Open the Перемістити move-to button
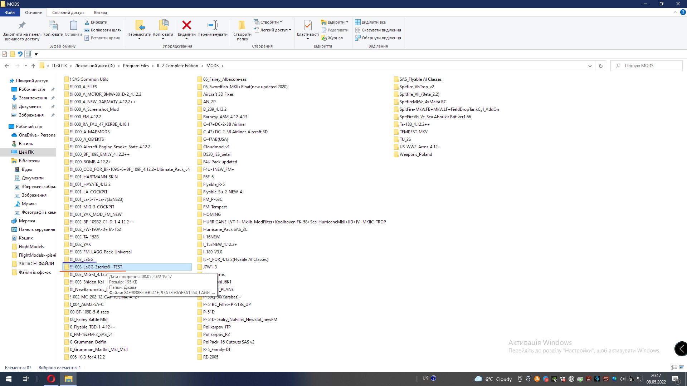 (x=140, y=29)
